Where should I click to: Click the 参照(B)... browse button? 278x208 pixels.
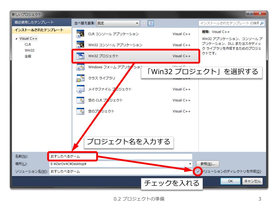pos(208,164)
